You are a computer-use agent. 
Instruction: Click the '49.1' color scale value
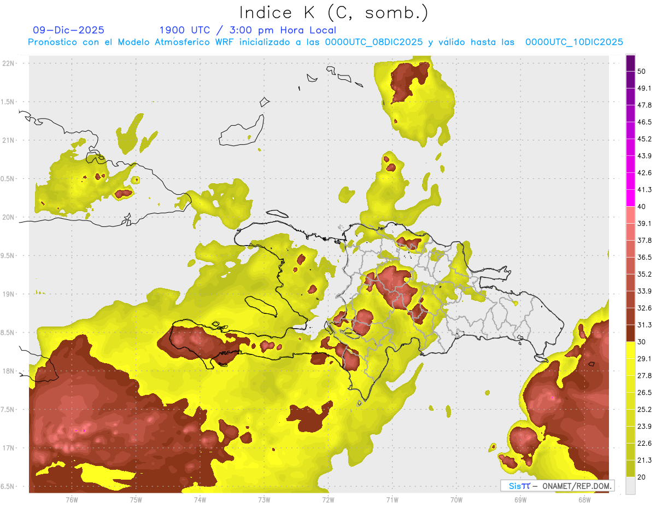click(x=645, y=88)
